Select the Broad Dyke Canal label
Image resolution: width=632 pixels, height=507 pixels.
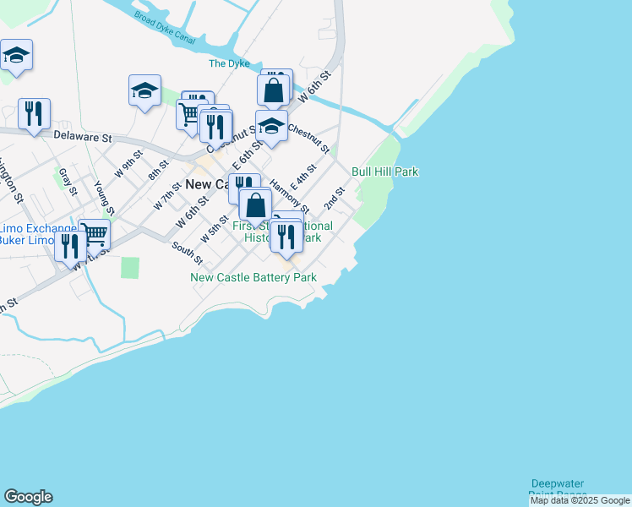pyautogui.click(x=165, y=27)
